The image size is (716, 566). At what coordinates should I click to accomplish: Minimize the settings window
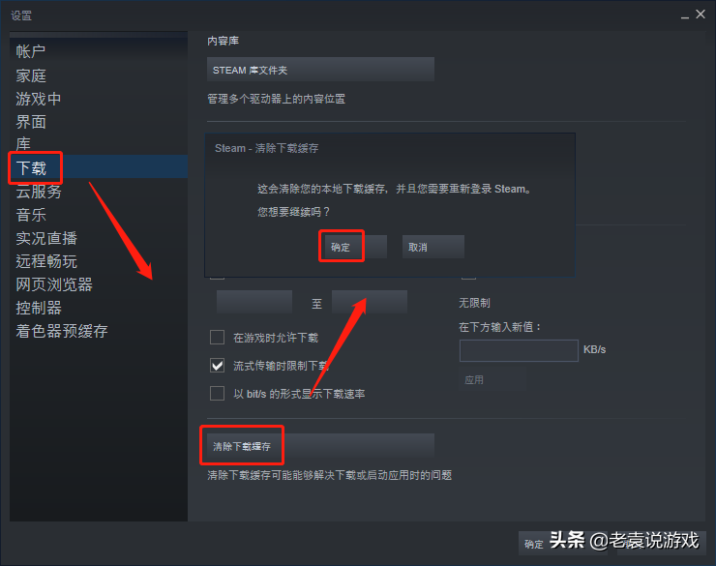684,15
